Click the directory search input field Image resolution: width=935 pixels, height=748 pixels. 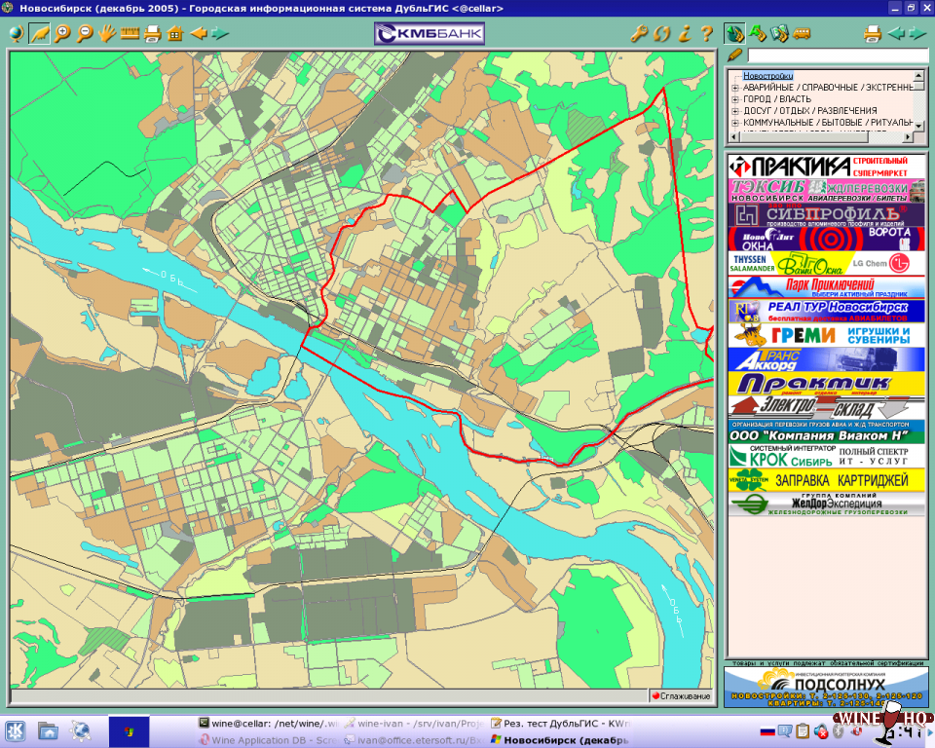click(x=836, y=56)
